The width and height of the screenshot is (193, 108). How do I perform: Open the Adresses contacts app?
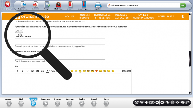click(45, 102)
